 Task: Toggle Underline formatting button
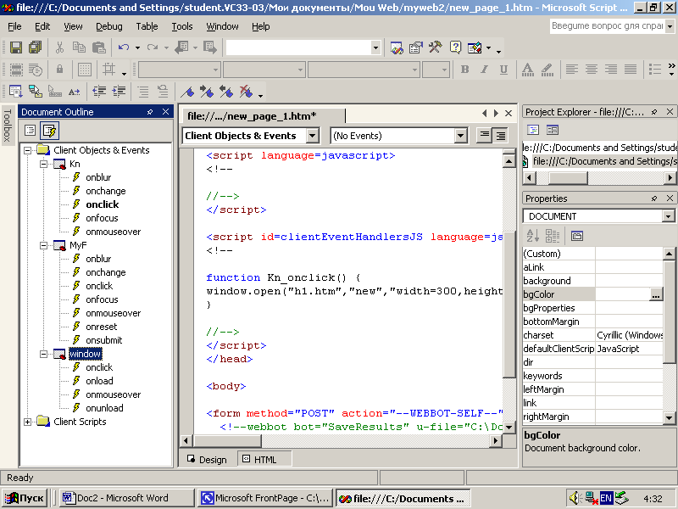coord(503,70)
